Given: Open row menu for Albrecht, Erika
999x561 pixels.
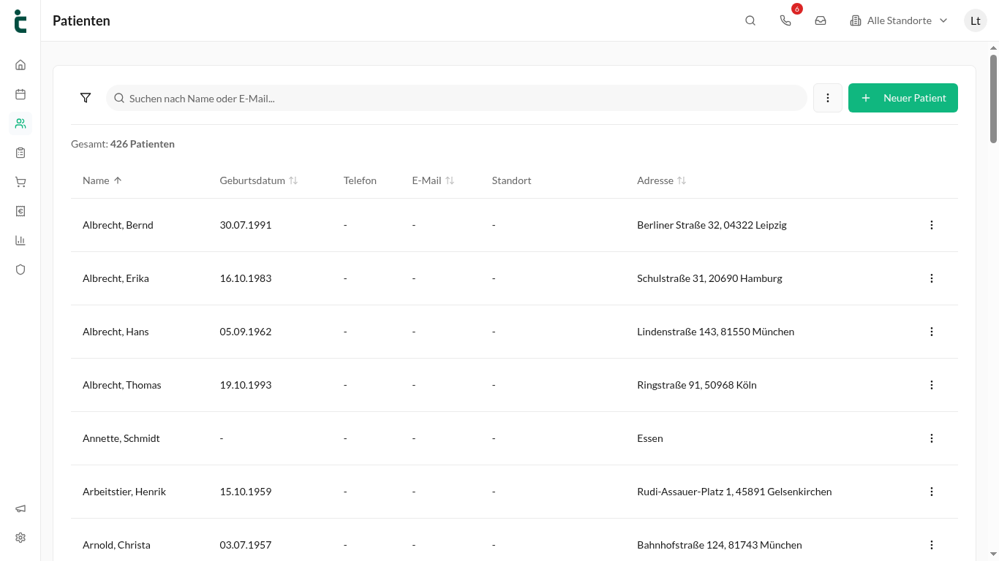Looking at the screenshot, I should 932,278.
